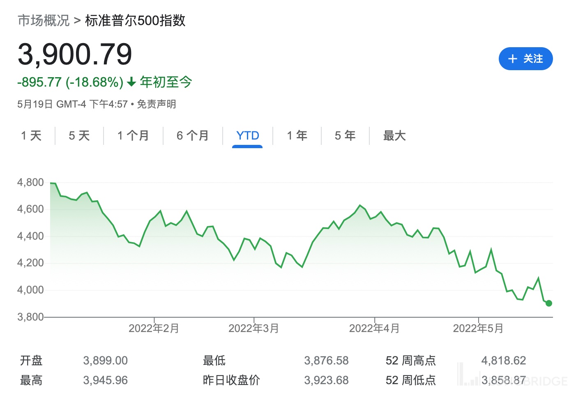576x394 pixels.
Task: Click the 52 周高点 label
Action: (x=411, y=360)
